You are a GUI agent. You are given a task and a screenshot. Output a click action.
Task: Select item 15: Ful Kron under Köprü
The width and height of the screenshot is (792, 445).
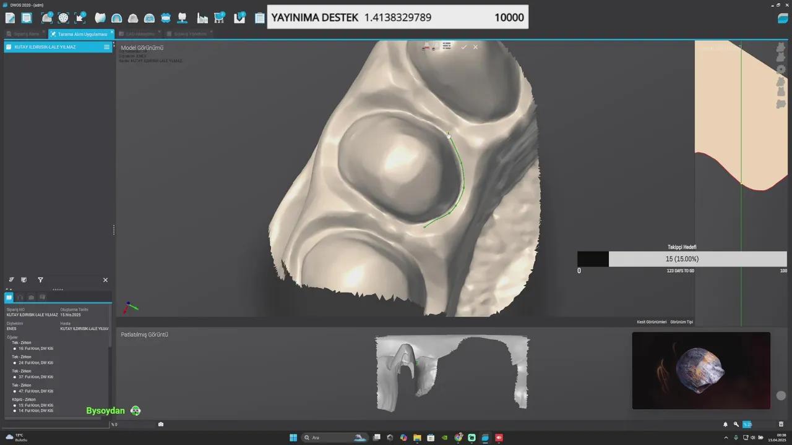15,405
